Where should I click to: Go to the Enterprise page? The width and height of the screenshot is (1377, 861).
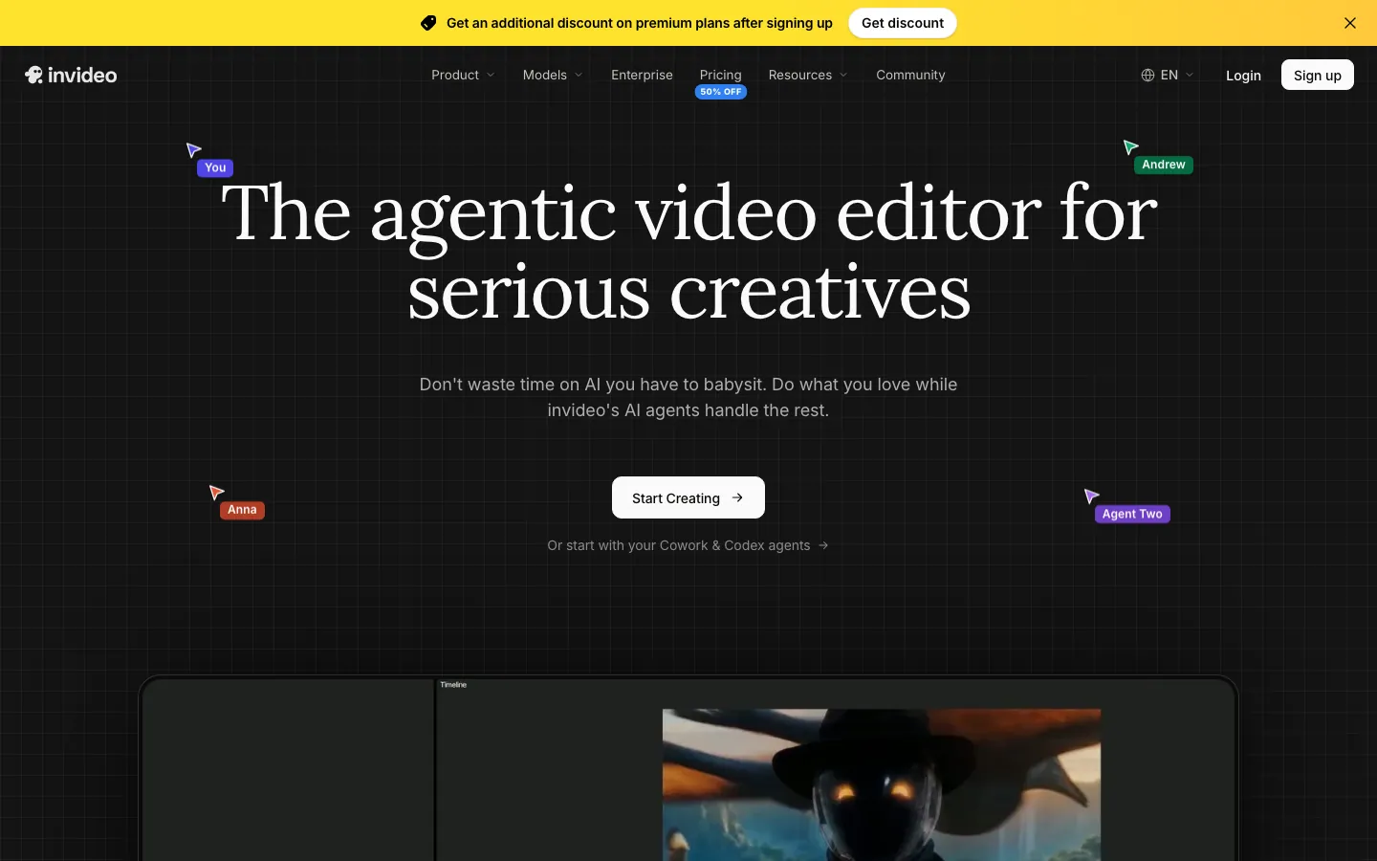(x=642, y=75)
